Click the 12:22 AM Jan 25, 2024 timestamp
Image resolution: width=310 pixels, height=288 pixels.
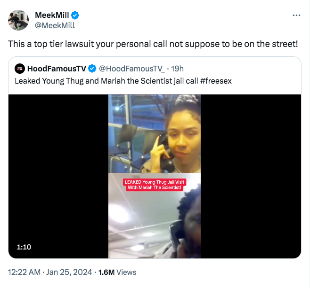tap(49, 272)
